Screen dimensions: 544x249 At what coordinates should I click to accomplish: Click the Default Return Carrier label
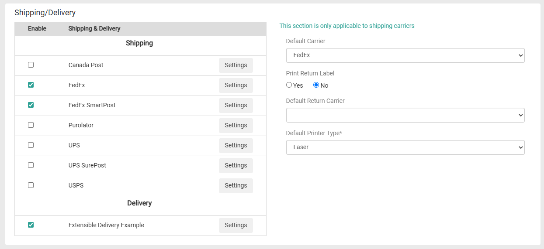point(315,101)
